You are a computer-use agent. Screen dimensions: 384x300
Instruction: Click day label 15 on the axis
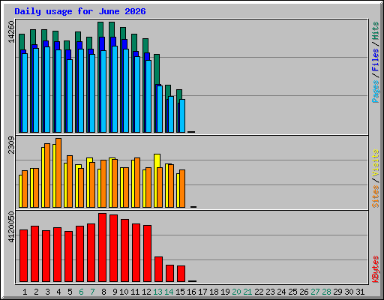coord(180,292)
